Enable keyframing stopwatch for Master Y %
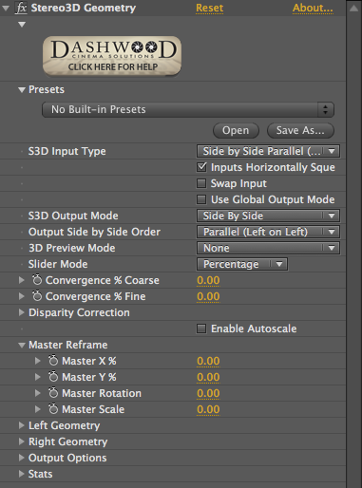 click(53, 376)
